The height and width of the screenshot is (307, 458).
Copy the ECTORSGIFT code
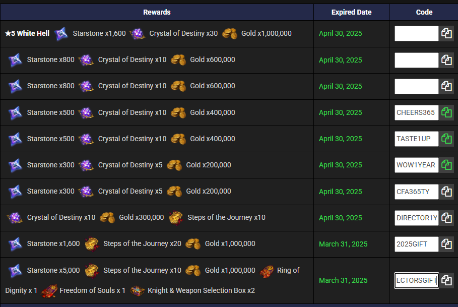pos(446,280)
